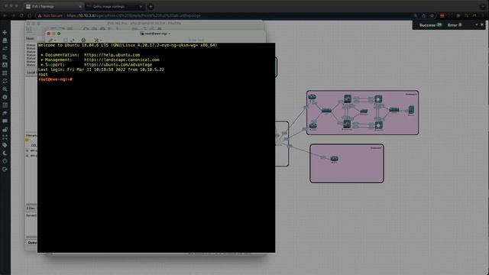This screenshot has height=275, width=489.
Task: Click root@eve-ng title dropdown
Action: click(x=155, y=34)
